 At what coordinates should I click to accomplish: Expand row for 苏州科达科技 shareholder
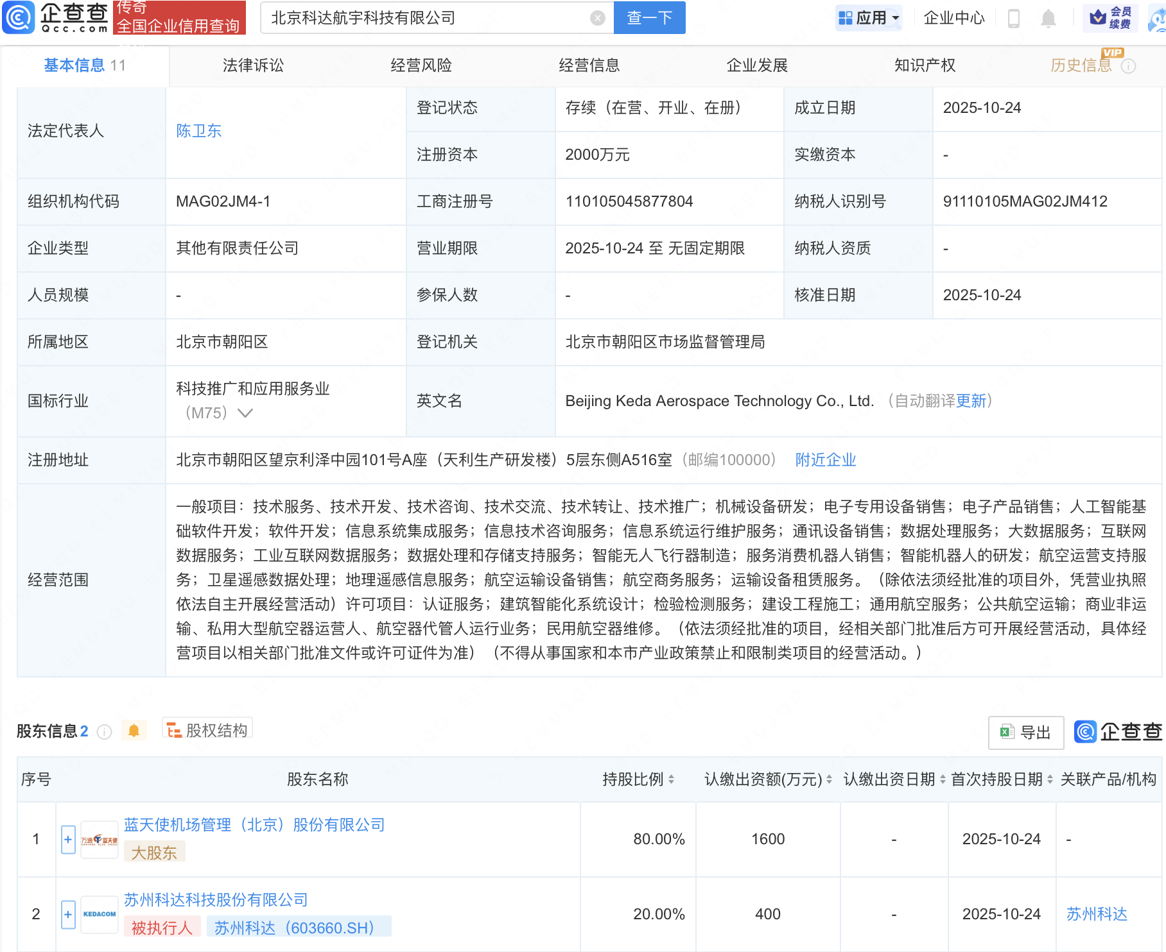[68, 914]
